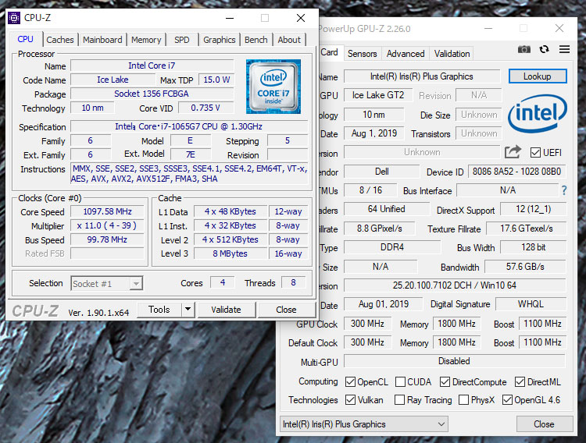
Task: Click the Core VID value 0.735 V
Action: click(206, 108)
